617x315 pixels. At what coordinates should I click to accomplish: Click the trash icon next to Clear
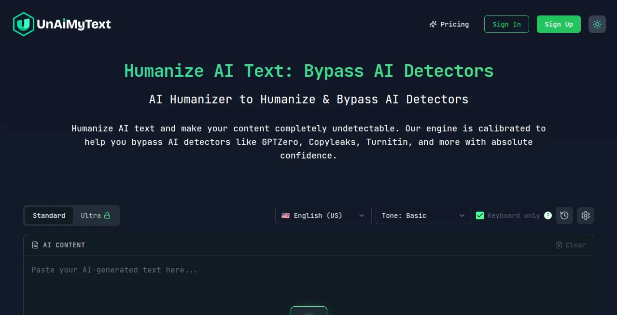coord(559,245)
